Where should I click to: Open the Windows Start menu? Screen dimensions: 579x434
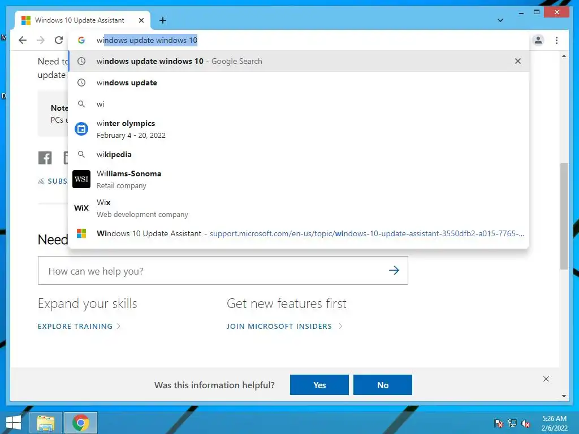pyautogui.click(x=14, y=423)
